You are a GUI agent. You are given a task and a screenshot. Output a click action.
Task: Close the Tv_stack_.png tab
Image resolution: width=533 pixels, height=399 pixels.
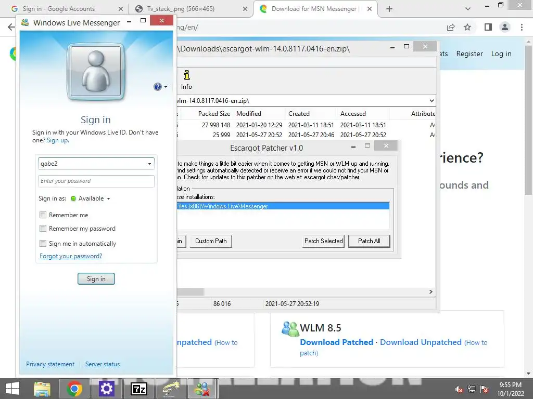point(245,9)
